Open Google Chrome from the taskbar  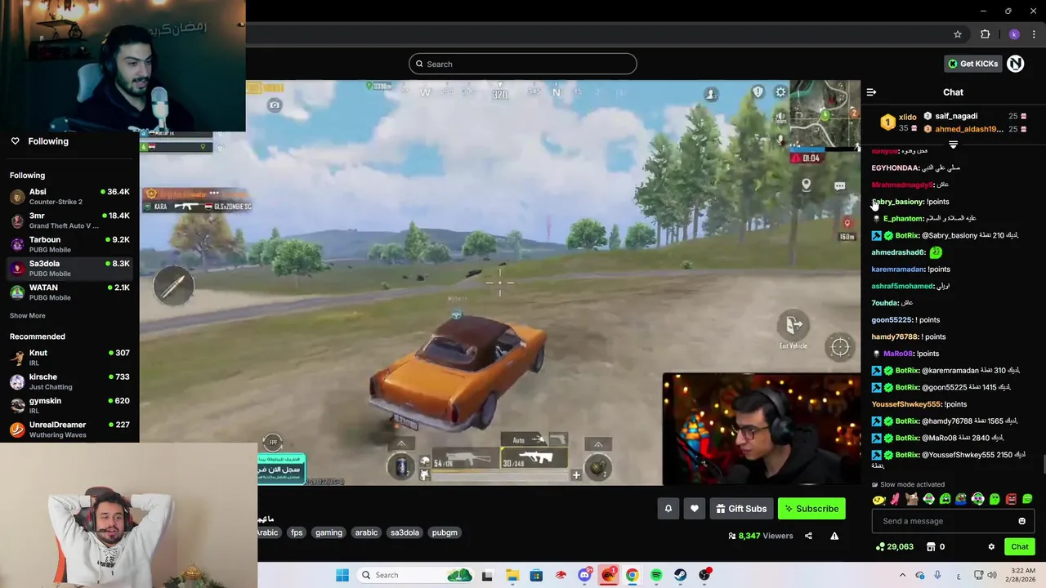click(632, 575)
